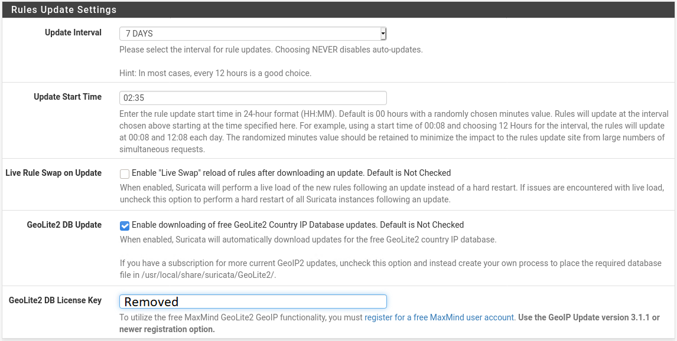Click the hint about every 12 hours
The image size is (677, 341).
click(x=215, y=73)
